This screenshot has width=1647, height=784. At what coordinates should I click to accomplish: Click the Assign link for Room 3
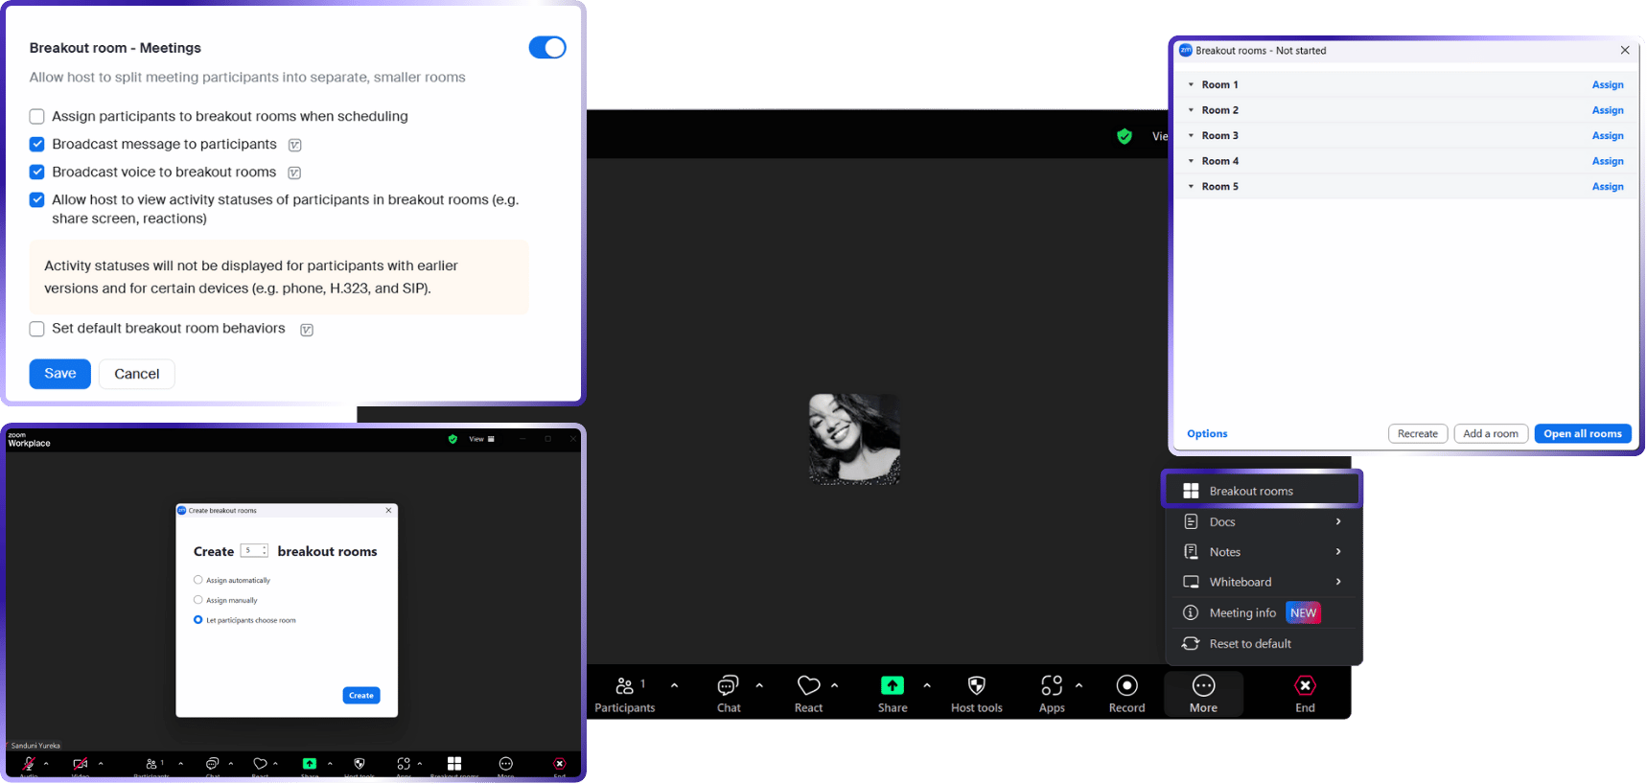(x=1608, y=135)
